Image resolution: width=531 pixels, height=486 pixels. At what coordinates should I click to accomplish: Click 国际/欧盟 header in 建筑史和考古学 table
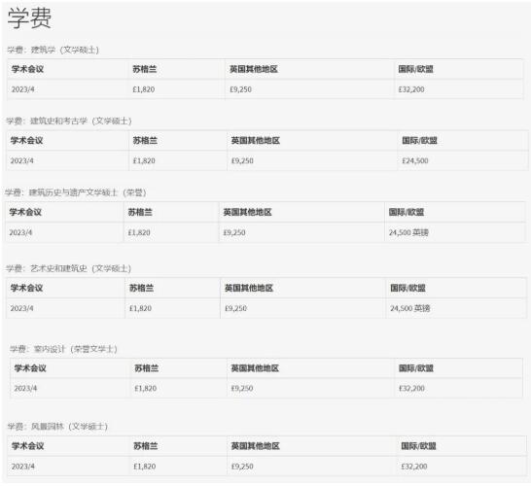(x=420, y=140)
